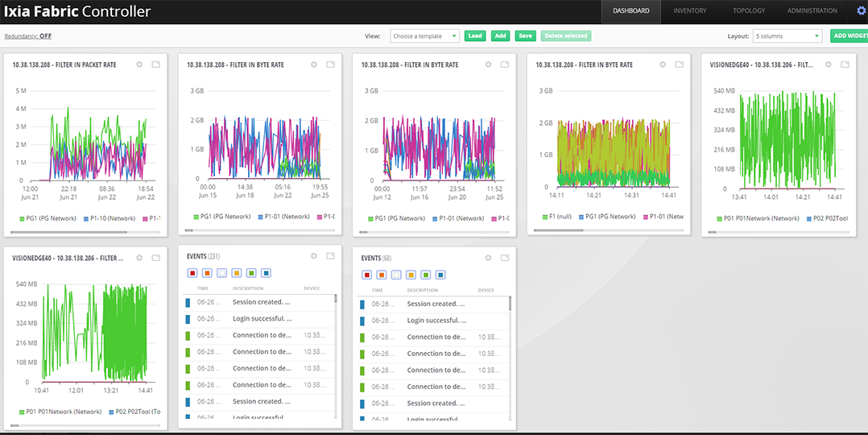Image resolution: width=868 pixels, height=435 pixels.
Task: Maximize the Filter In Packet Rate widget
Action: [156, 64]
